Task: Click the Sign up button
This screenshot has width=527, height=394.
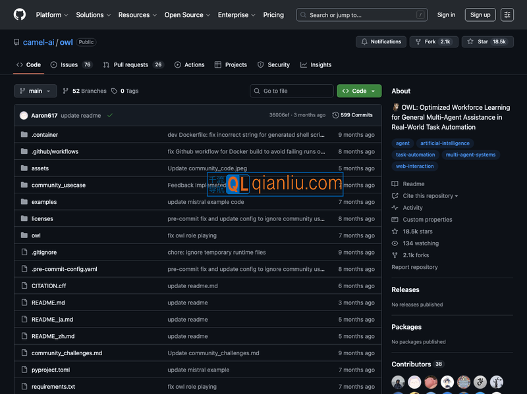Action: tap(480, 14)
